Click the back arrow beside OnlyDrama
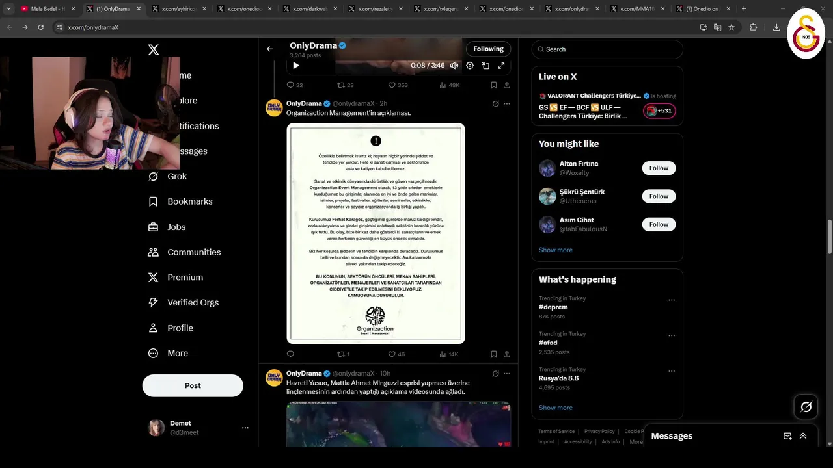833x468 pixels. point(269,49)
